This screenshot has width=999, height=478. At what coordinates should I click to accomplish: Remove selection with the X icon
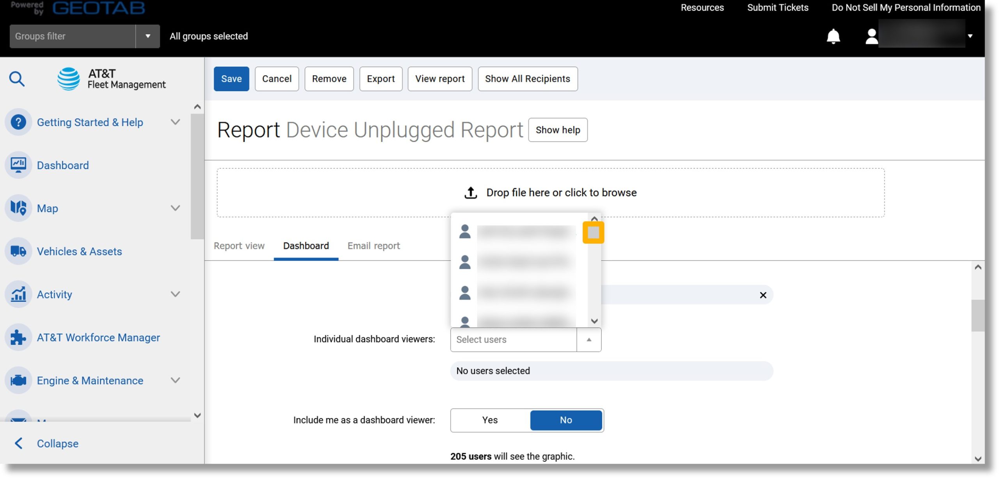pos(763,295)
